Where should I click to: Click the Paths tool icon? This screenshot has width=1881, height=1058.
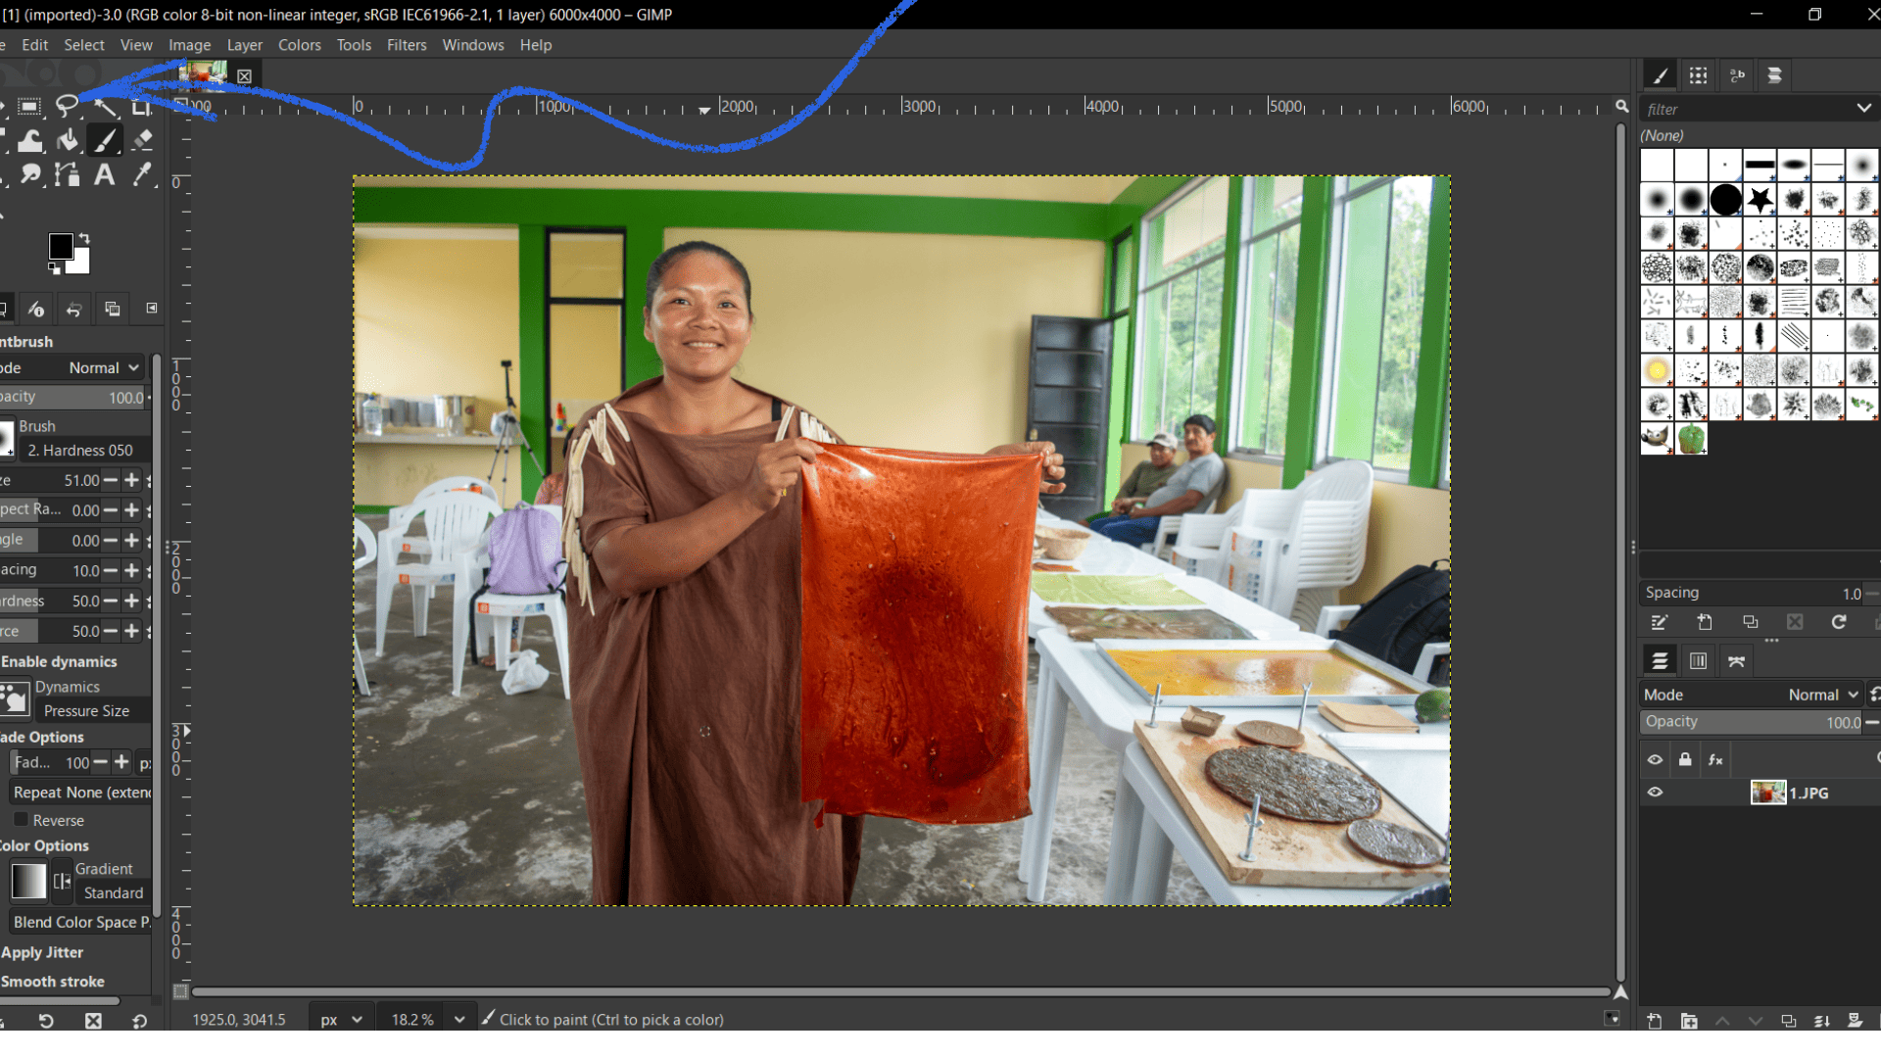[x=67, y=175]
